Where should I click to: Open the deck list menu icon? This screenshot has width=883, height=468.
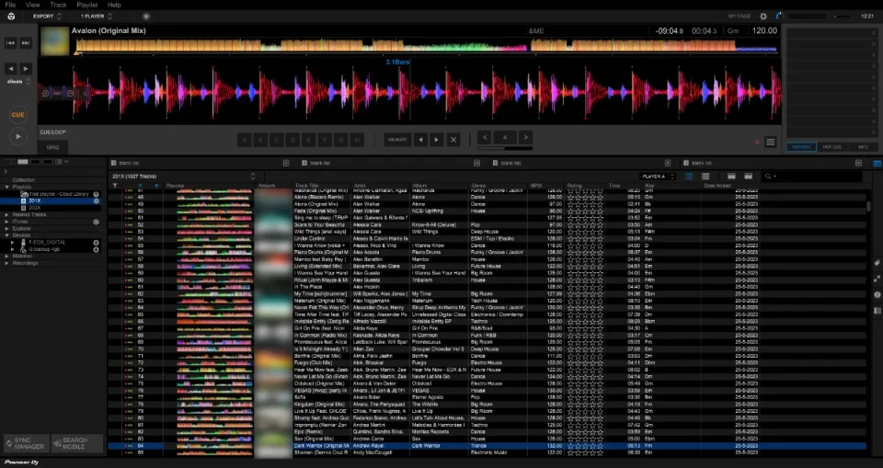(x=771, y=143)
